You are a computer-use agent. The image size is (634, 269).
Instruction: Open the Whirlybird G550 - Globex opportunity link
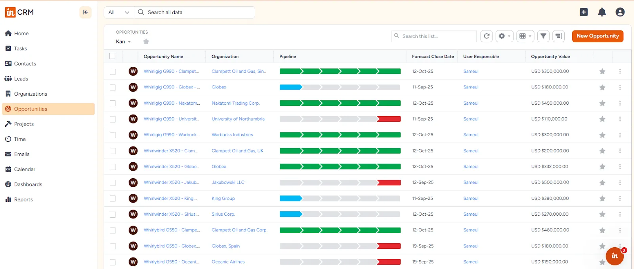tap(172, 246)
